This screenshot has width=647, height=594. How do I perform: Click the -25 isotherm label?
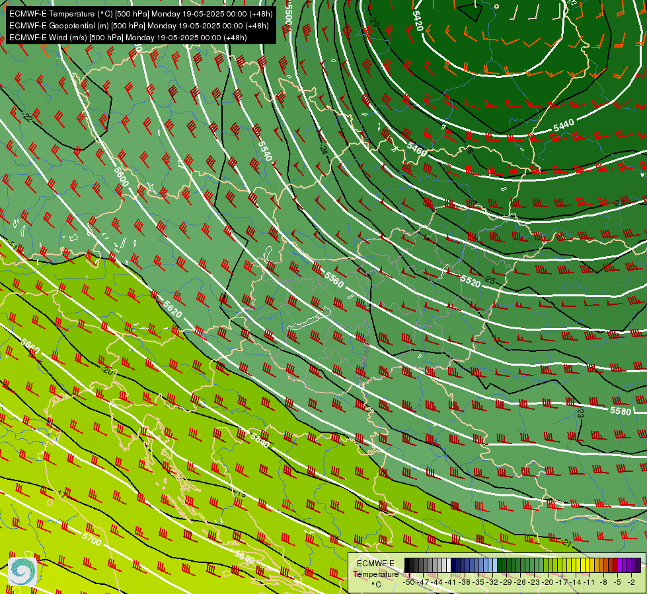pos(489,280)
